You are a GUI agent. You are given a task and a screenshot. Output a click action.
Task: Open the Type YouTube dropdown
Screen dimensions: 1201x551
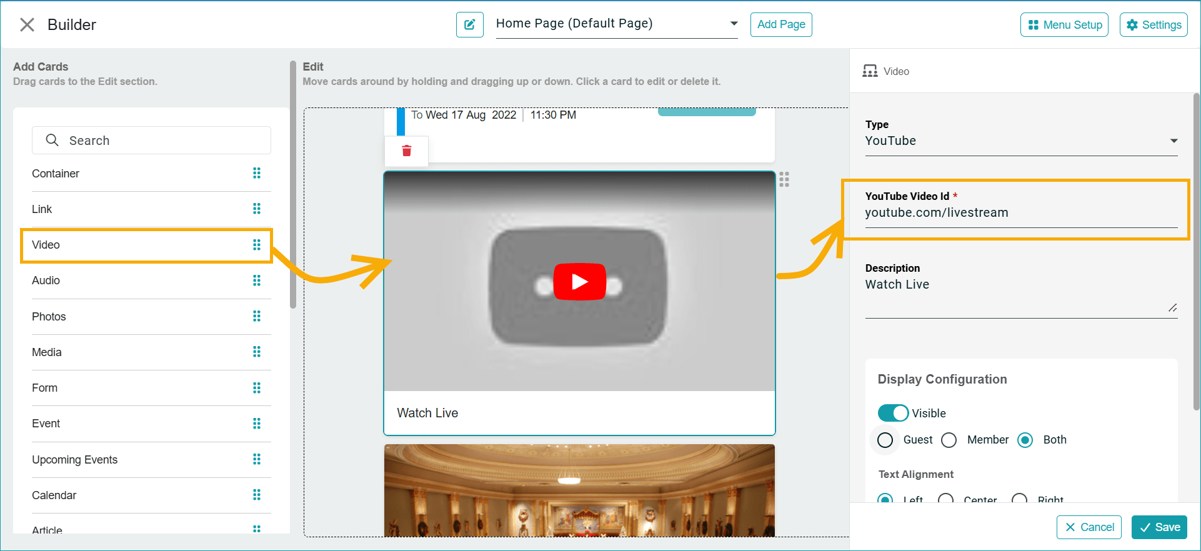click(1021, 141)
